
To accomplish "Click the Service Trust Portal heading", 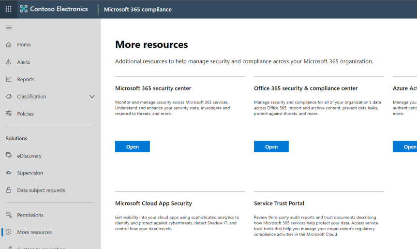I will click(279, 204).
